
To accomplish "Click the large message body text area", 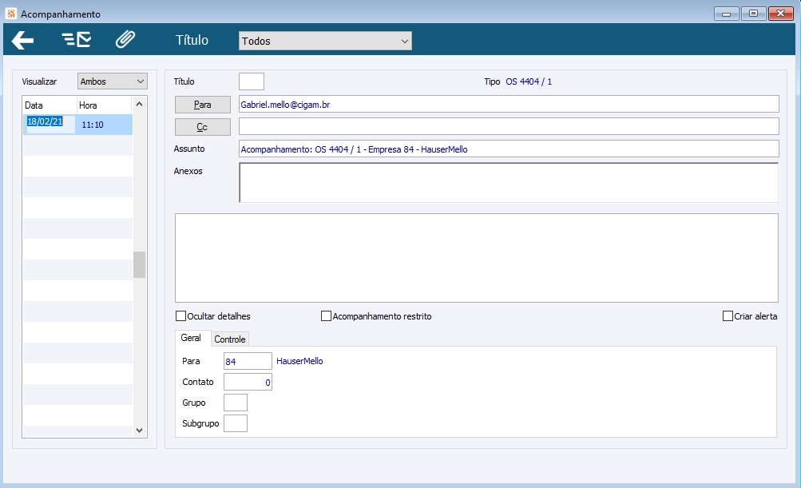I will pos(477,258).
